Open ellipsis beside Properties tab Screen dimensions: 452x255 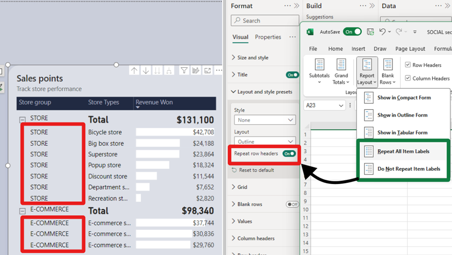point(293,37)
